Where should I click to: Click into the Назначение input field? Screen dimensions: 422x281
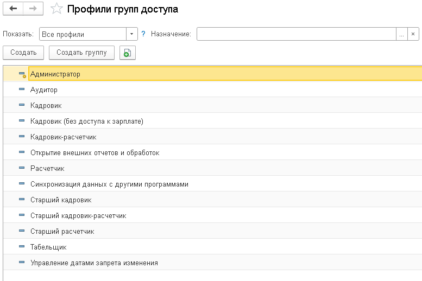(x=297, y=34)
